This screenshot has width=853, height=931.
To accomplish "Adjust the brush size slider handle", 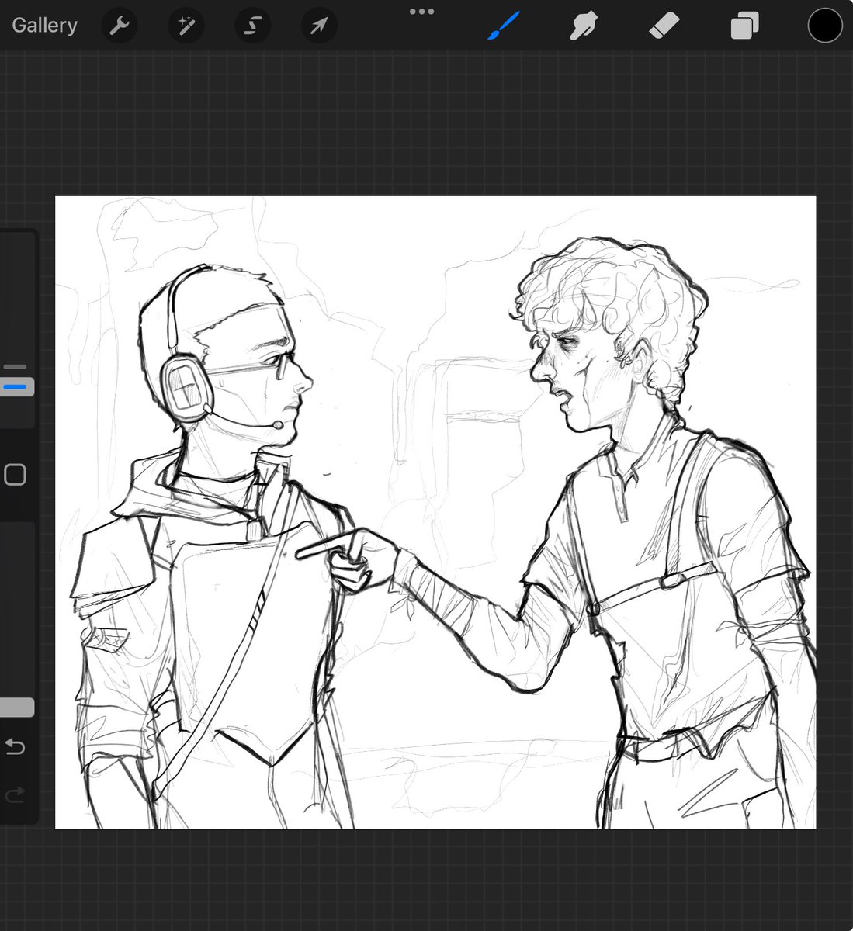I will click(x=16, y=386).
